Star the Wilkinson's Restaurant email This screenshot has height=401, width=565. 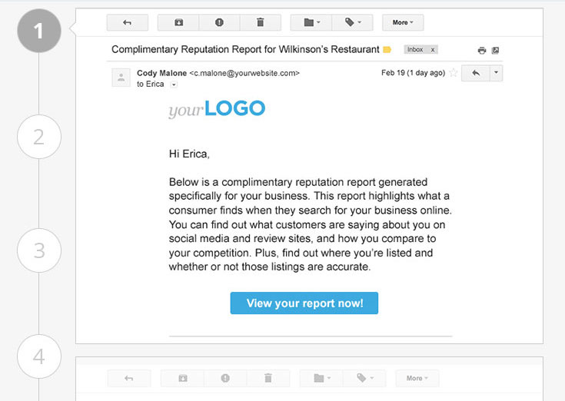(454, 73)
